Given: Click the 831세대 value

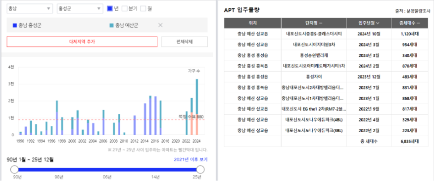Looking at the screenshot, I should tap(410, 87).
